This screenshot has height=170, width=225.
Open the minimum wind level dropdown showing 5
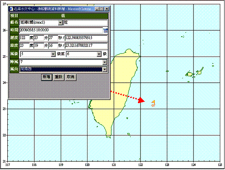coord(53,54)
